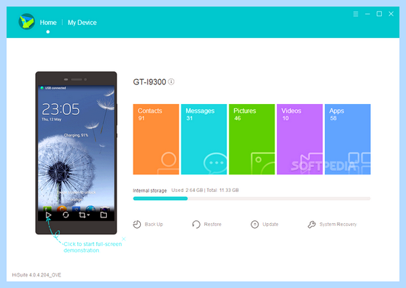The image size is (406, 288).
Task: Click the HiSuite 4.0.4.204_OVE version text
Action: click(x=37, y=275)
